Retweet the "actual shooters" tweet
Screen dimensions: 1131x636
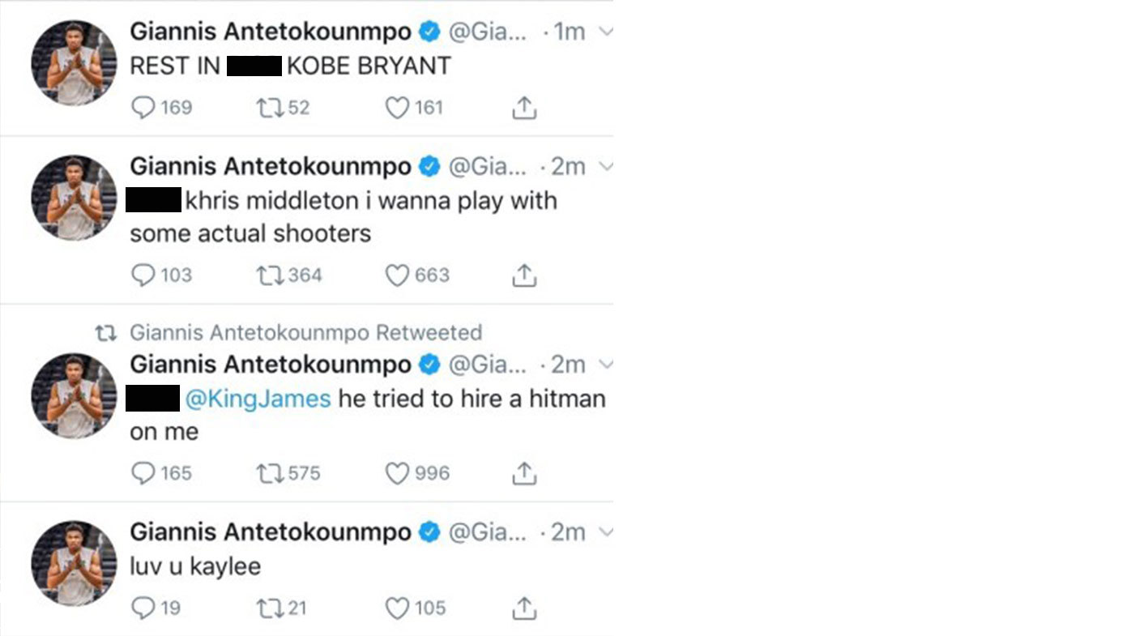(269, 275)
